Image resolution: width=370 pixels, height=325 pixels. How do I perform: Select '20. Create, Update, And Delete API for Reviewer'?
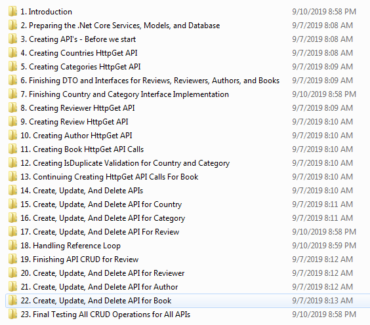102,273
